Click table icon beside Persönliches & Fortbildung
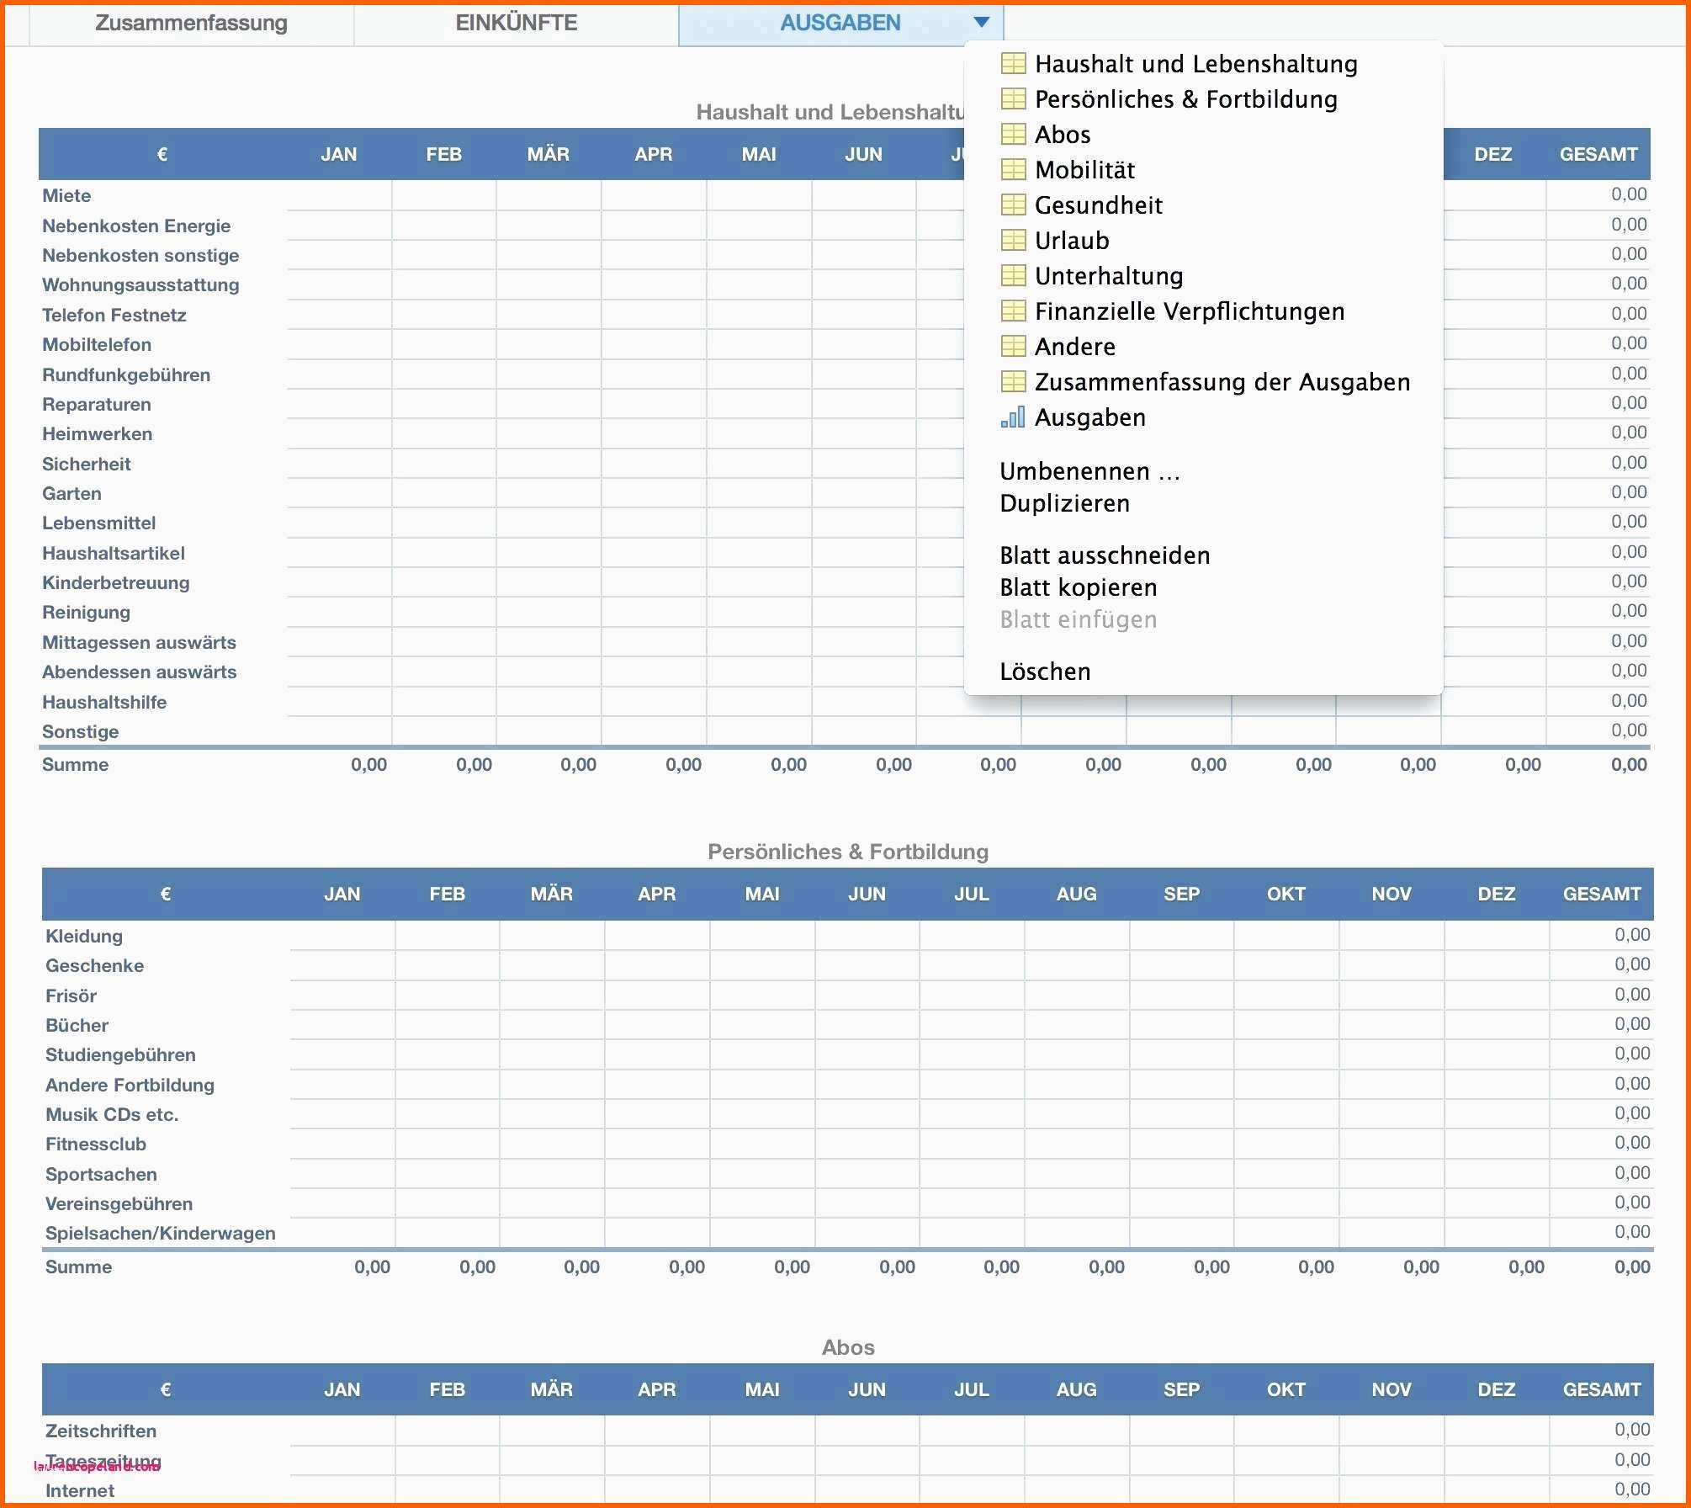Image resolution: width=1691 pixels, height=1508 pixels. pyautogui.click(x=1013, y=99)
